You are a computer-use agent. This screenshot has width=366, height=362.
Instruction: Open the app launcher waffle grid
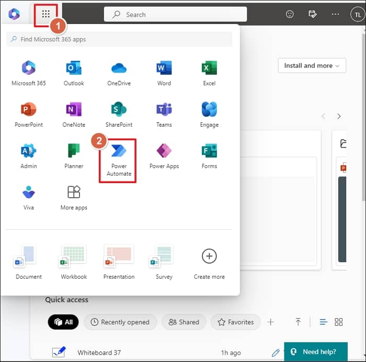click(x=46, y=14)
